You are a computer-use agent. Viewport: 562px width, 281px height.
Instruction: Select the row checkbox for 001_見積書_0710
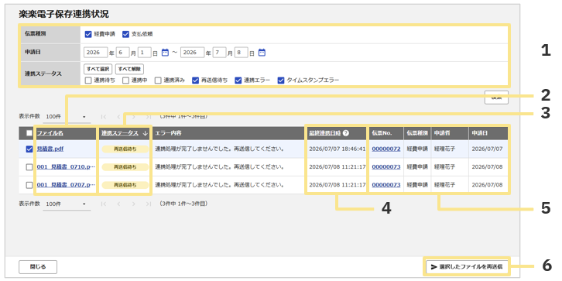click(29, 167)
